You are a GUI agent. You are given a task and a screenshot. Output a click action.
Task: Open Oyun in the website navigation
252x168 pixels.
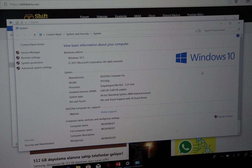coord(152,16)
